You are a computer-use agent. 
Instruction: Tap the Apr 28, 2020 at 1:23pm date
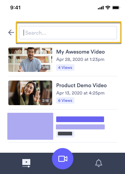80,60
